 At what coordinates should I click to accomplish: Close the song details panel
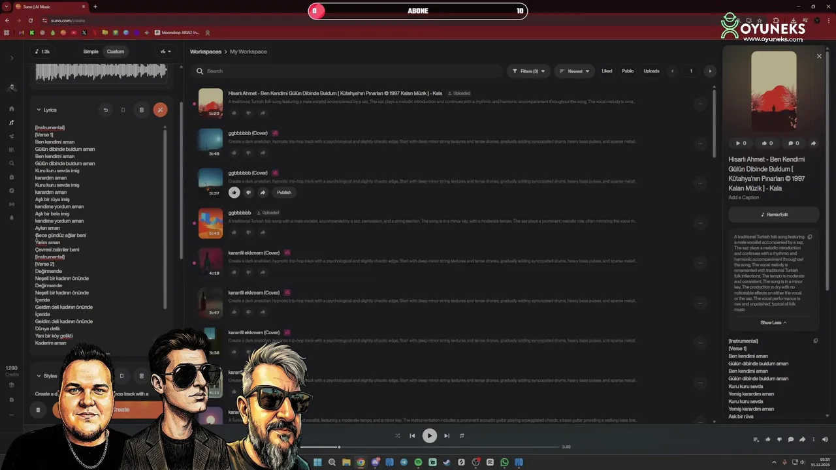pos(819,56)
